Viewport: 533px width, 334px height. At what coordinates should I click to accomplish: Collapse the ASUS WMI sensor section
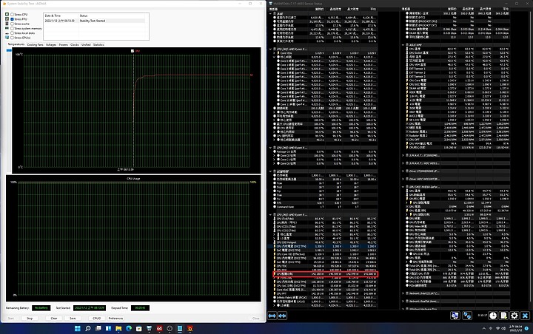(x=403, y=45)
